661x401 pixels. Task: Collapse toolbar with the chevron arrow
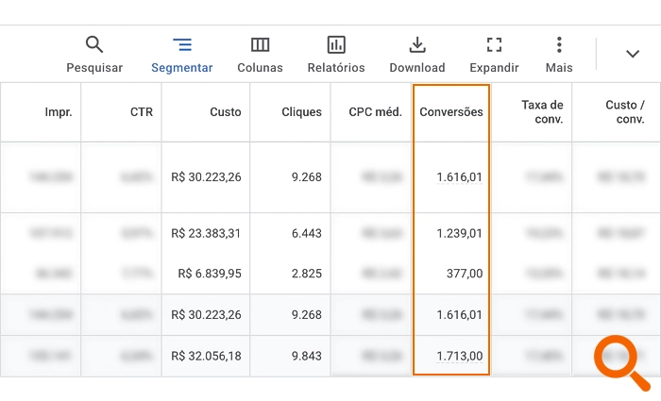click(x=633, y=54)
